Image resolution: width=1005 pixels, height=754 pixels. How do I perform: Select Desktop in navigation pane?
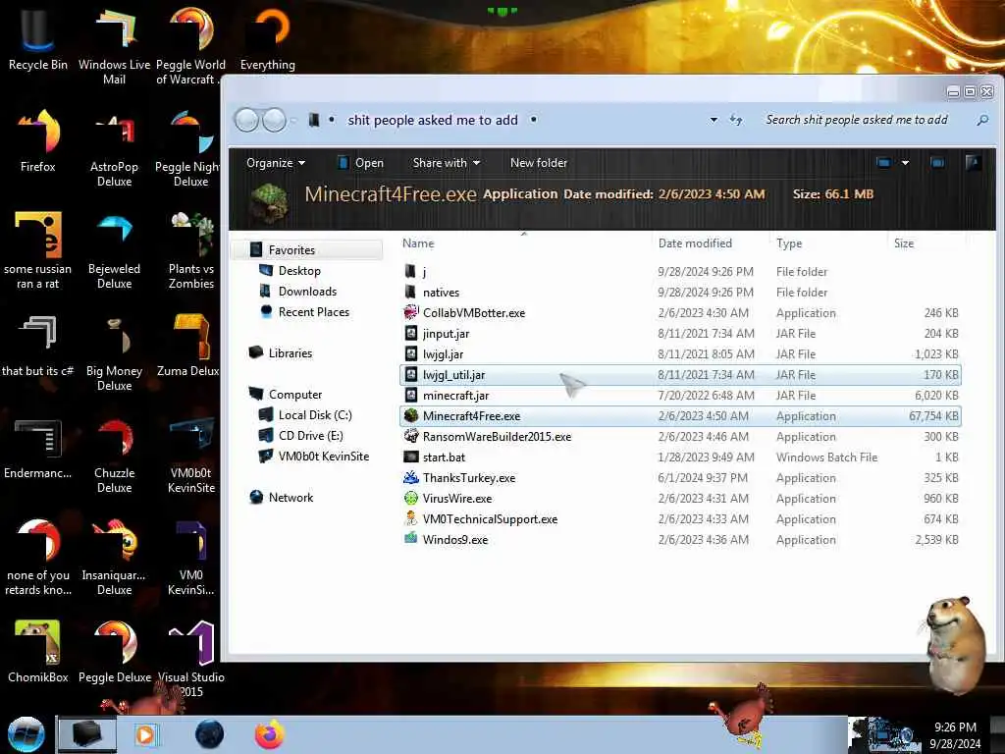[x=299, y=271]
